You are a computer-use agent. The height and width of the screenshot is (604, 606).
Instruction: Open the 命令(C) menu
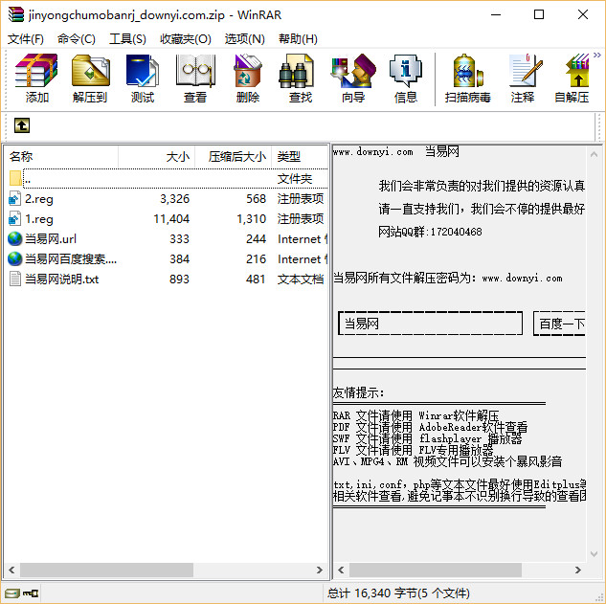(x=77, y=39)
